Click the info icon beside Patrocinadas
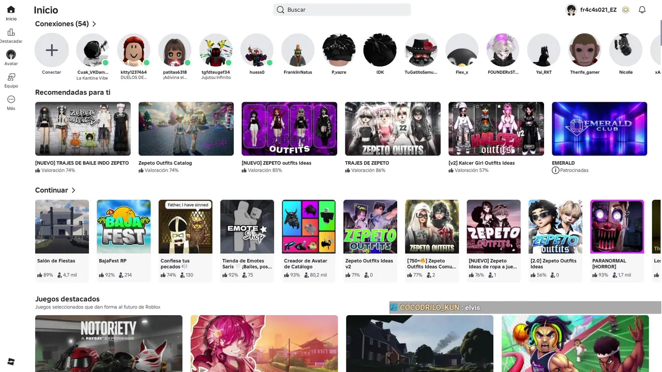662x372 pixels. coord(555,170)
